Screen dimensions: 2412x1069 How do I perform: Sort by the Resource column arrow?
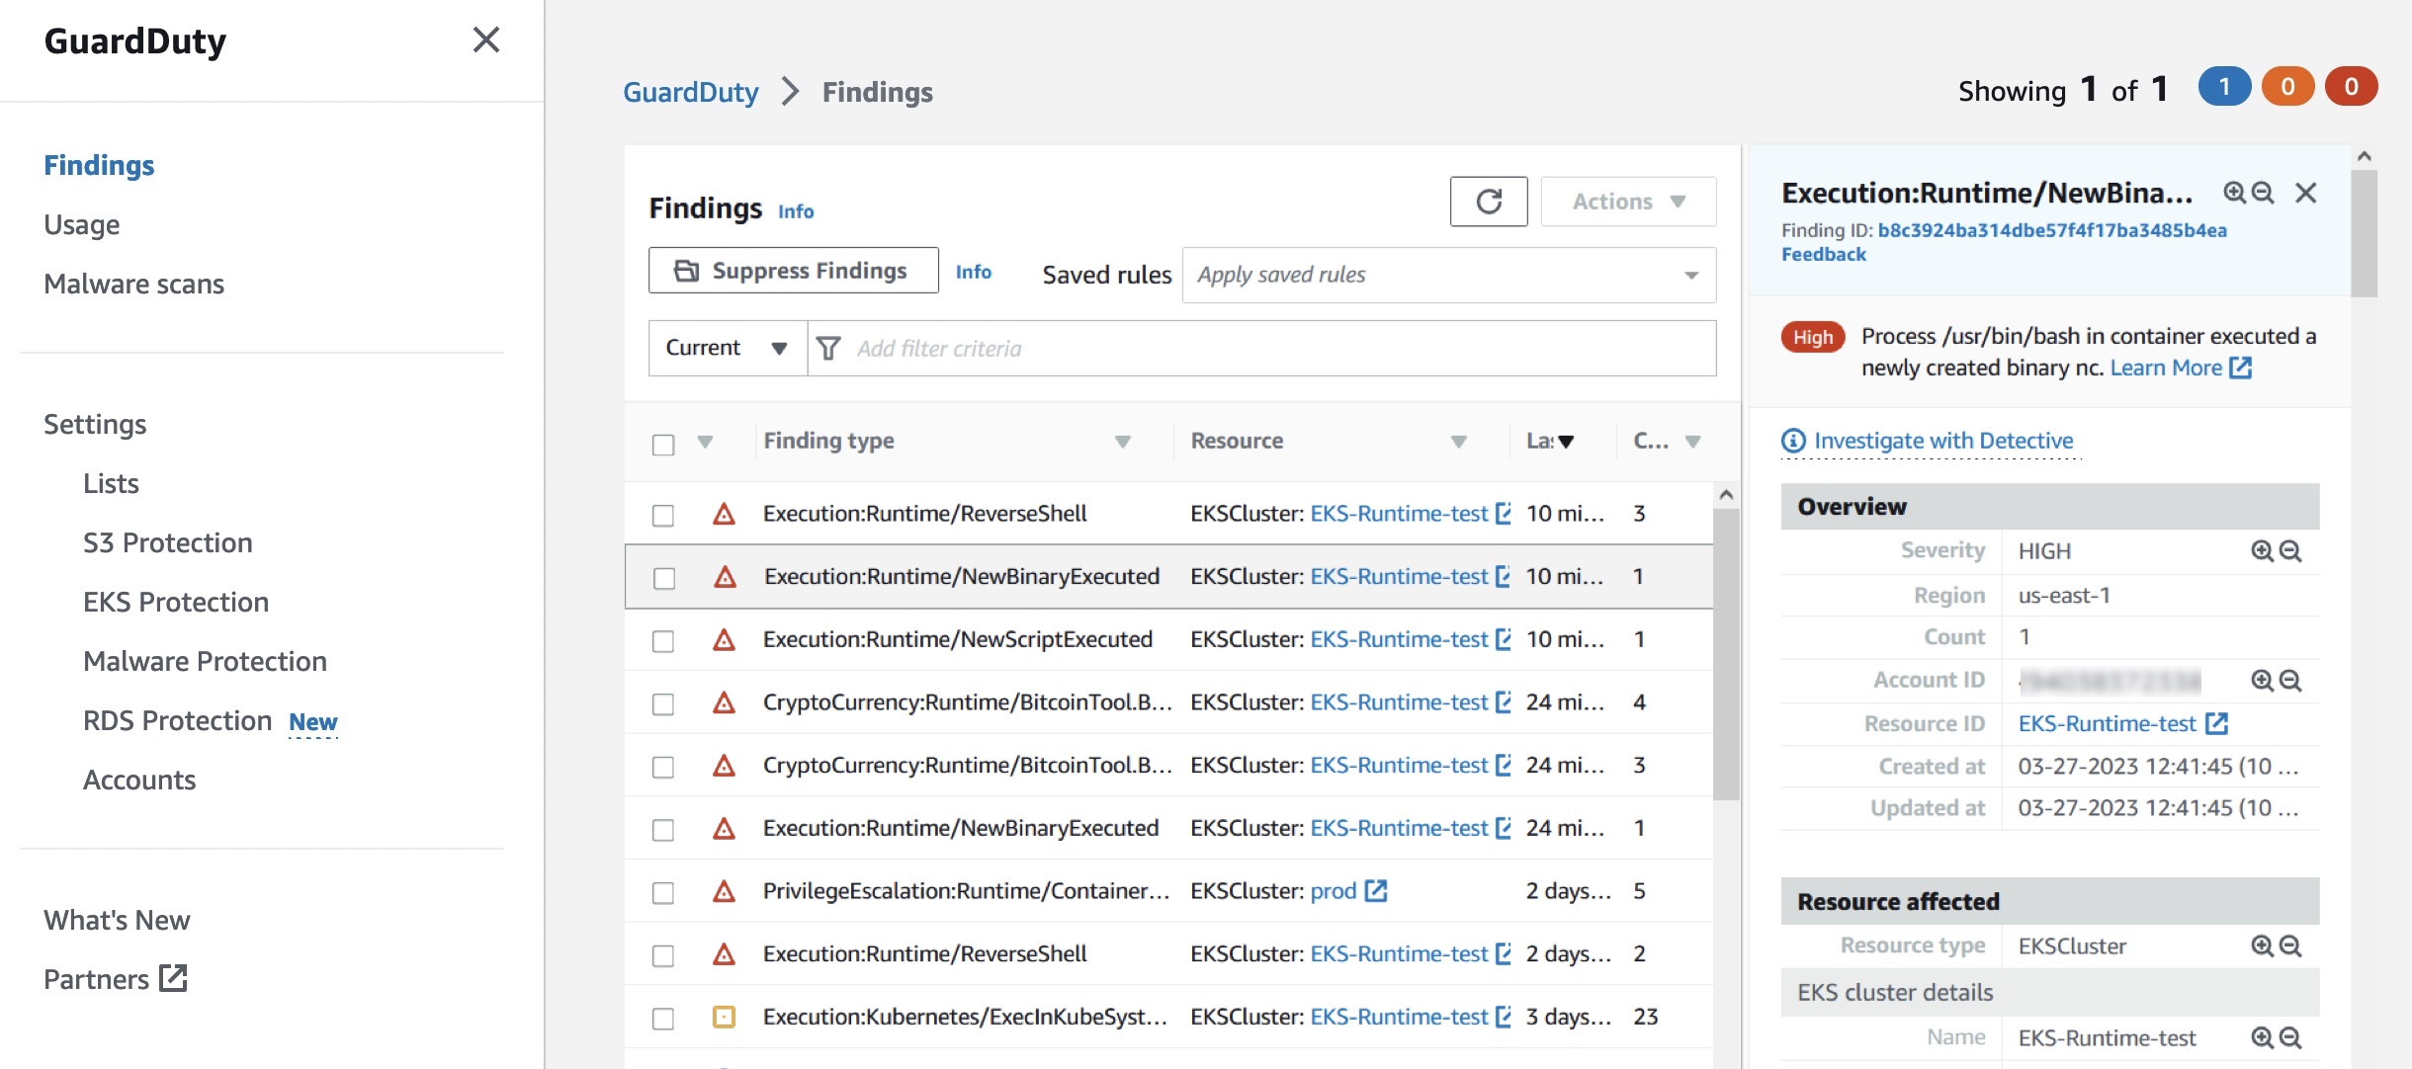[x=1459, y=442]
